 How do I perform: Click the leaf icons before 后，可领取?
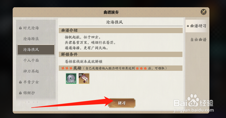pyautogui.click(x=141, y=68)
